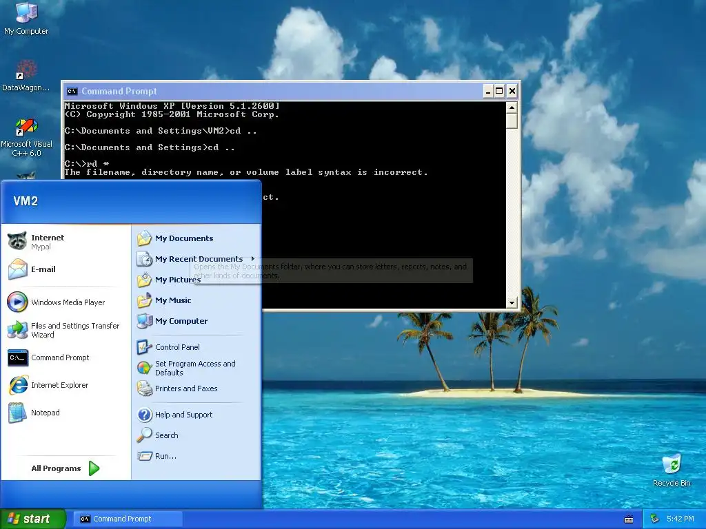706x529 pixels.
Task: Click the keyboard icon on the taskbar
Action: (x=629, y=519)
